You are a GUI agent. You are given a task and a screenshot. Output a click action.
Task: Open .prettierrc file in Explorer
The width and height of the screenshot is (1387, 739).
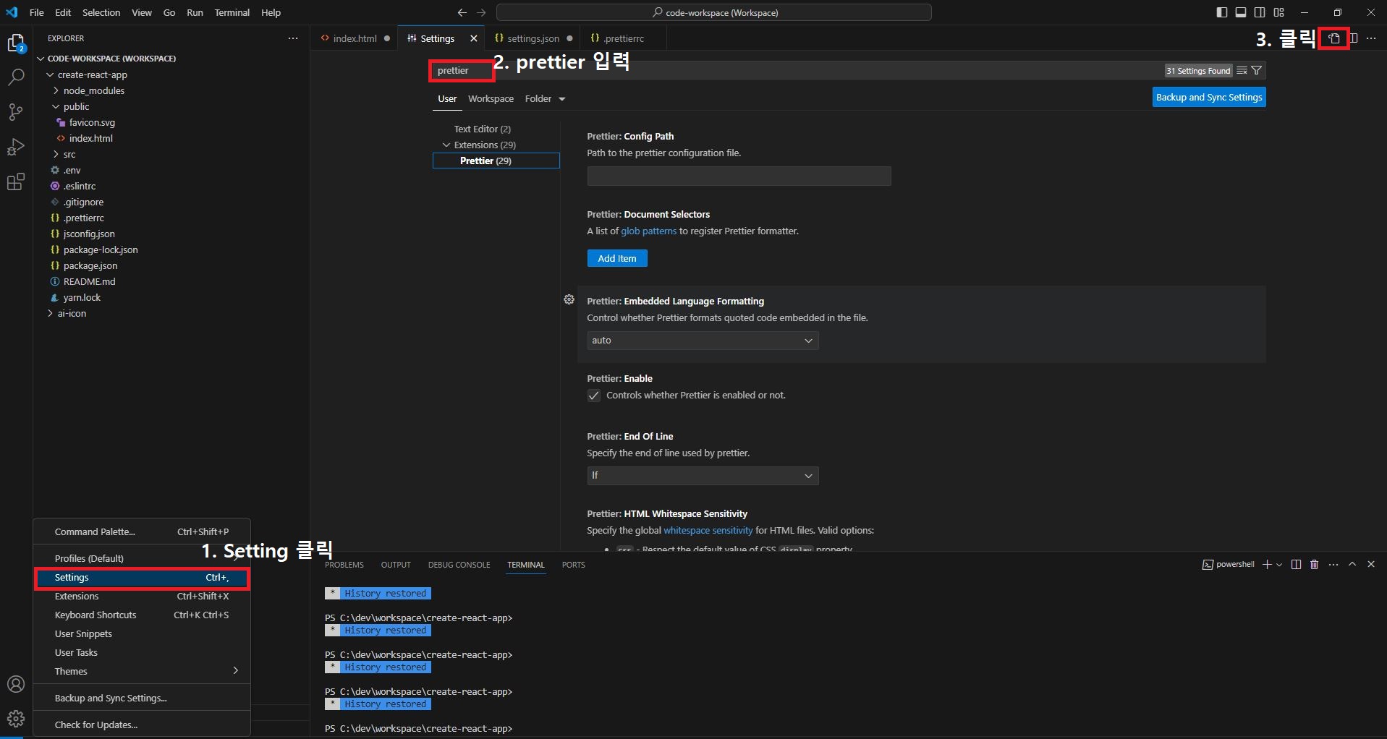coord(83,218)
